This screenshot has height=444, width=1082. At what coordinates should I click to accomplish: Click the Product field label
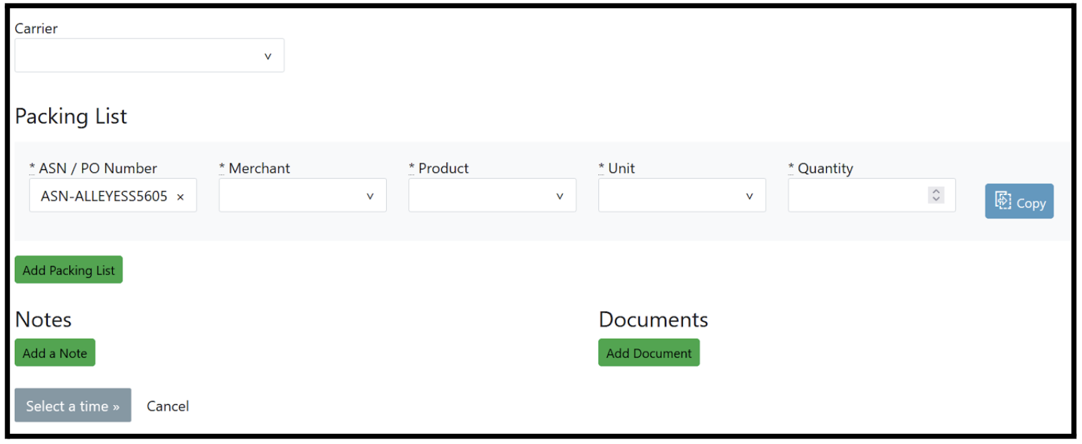coord(443,168)
